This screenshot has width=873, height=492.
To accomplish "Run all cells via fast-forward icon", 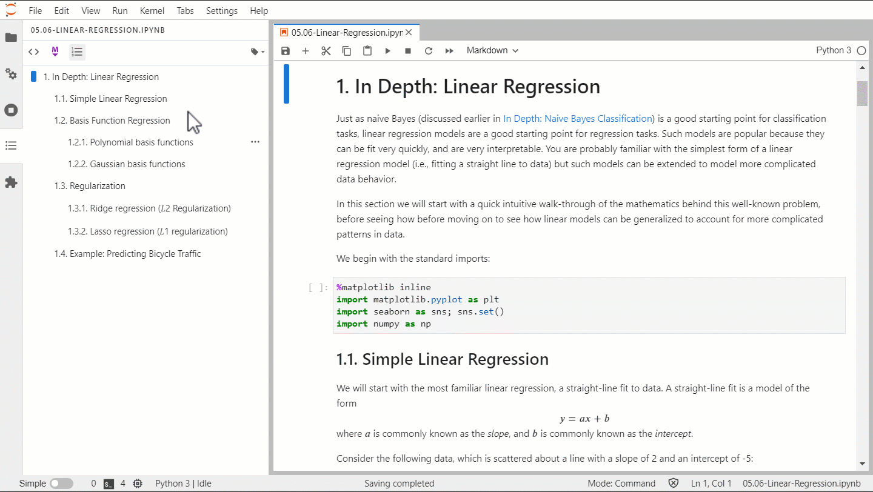I will point(449,50).
